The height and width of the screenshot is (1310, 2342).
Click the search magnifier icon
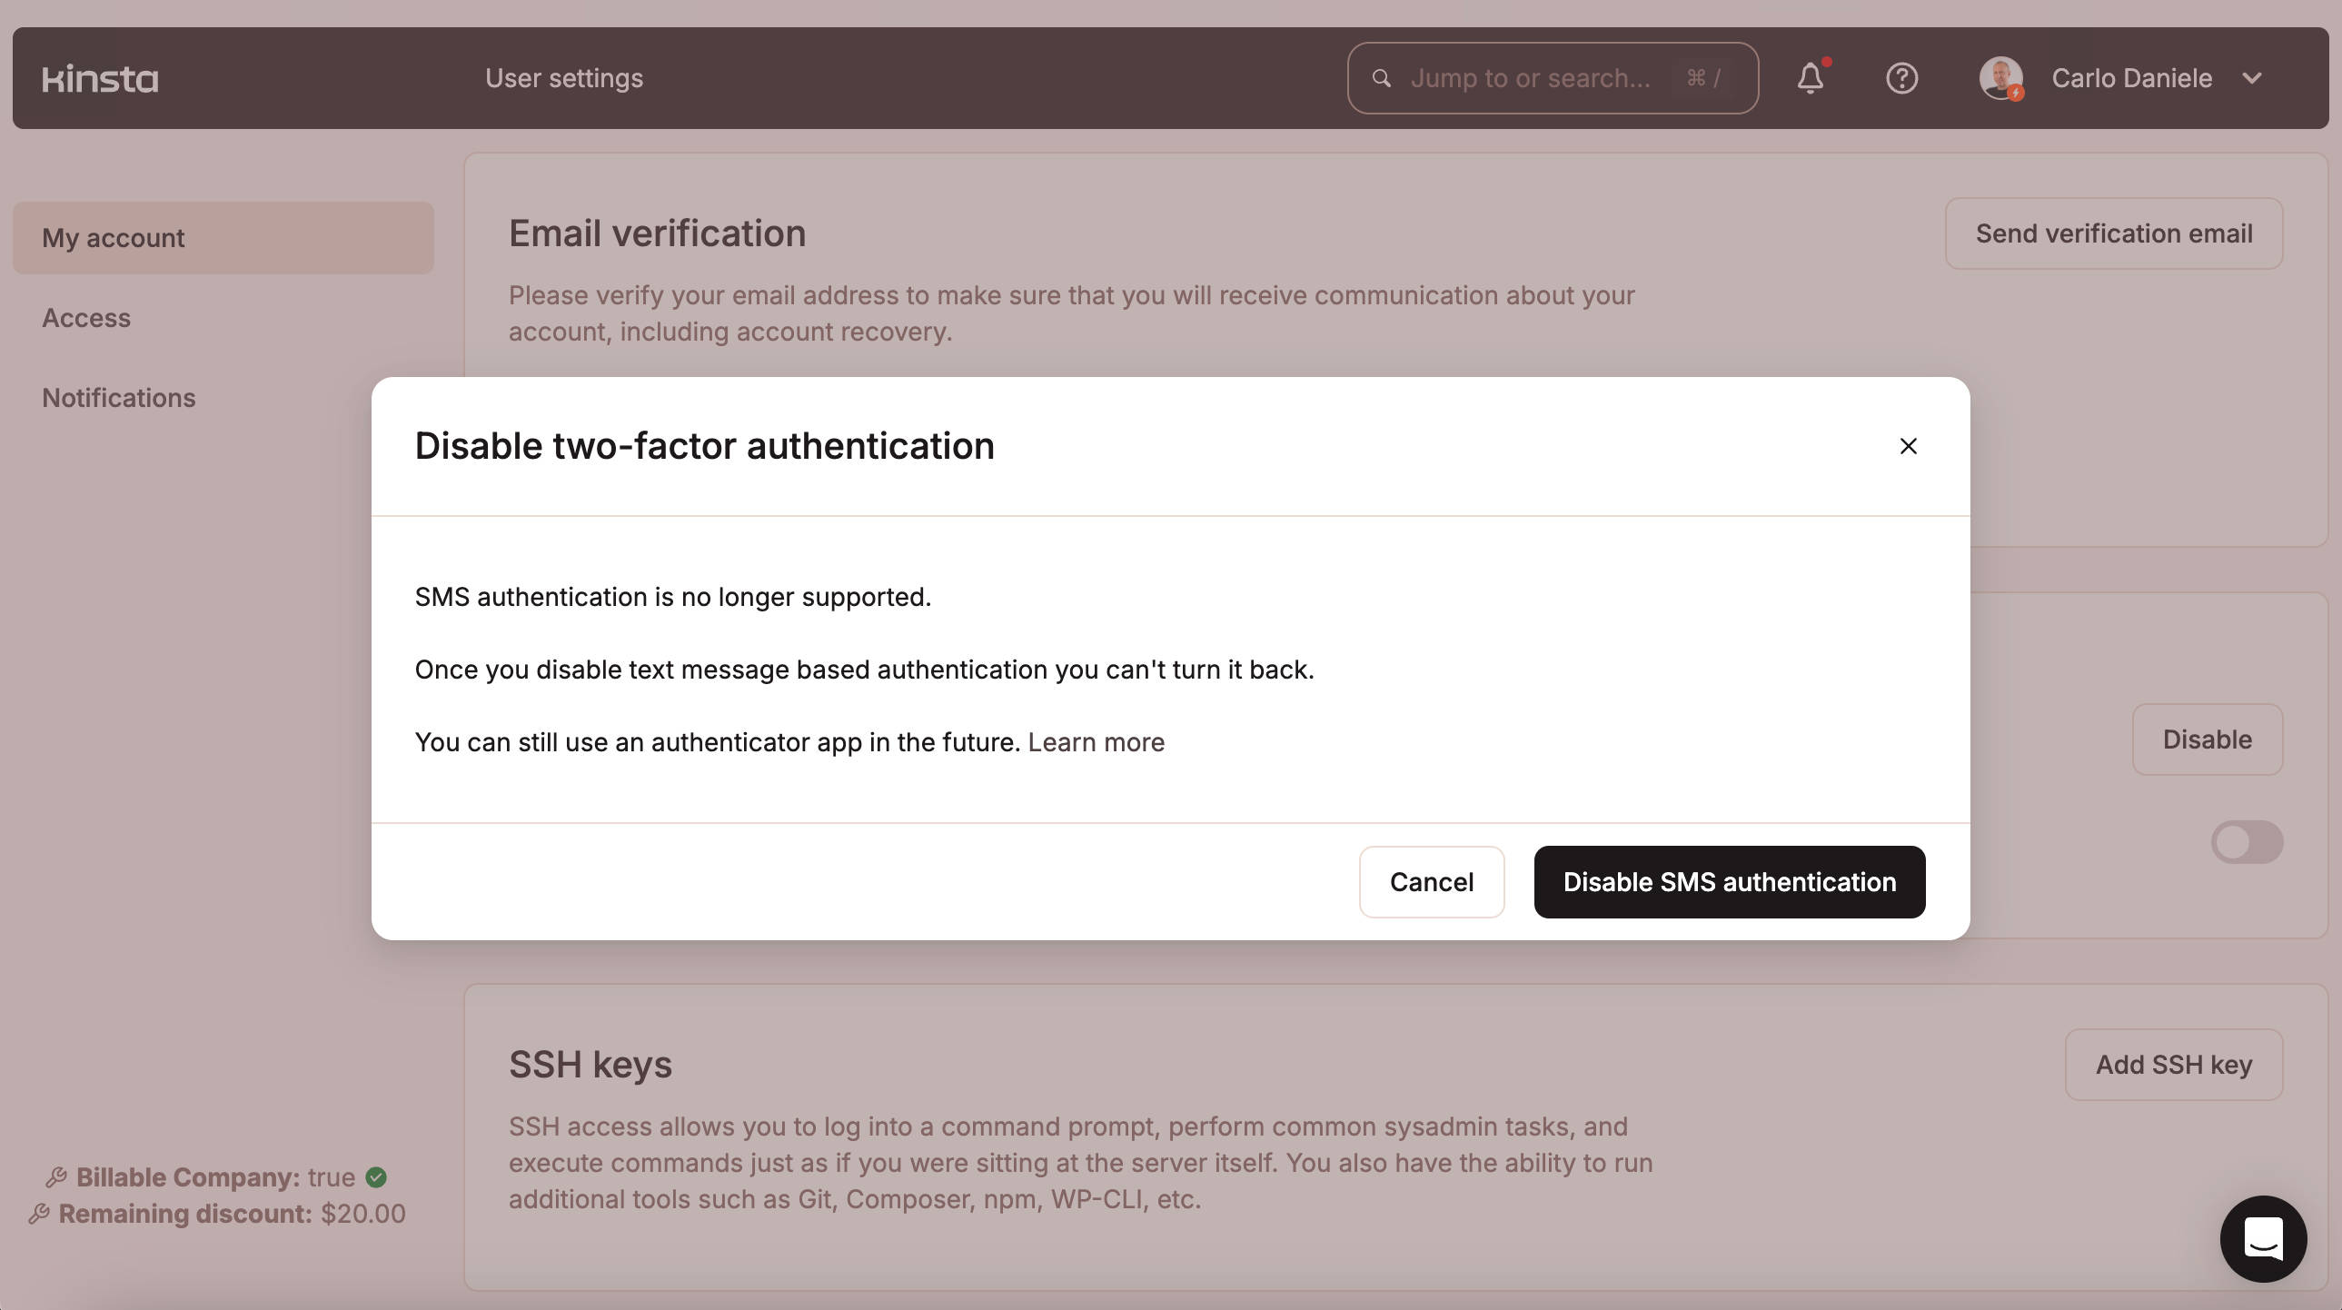click(x=1382, y=78)
